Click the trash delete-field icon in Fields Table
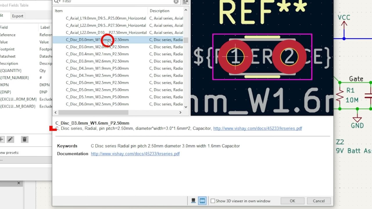372x209 pixels. [x=24, y=140]
